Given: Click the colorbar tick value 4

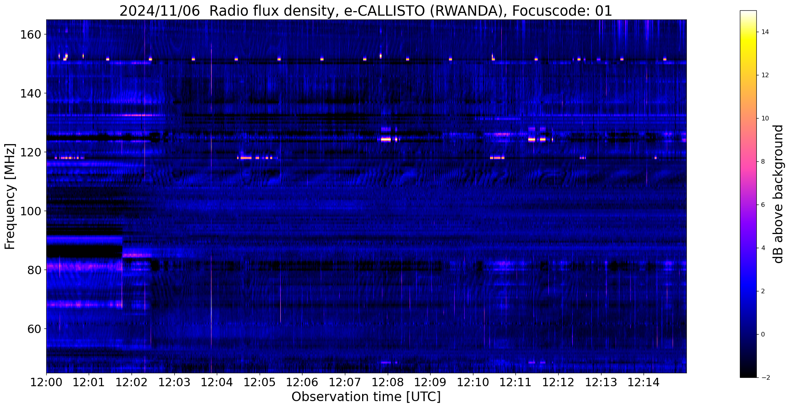Looking at the screenshot, I should point(763,248).
